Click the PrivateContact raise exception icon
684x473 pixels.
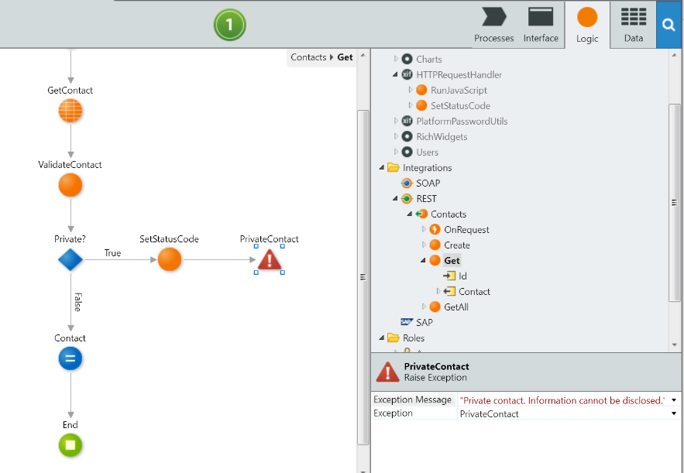pos(269,260)
